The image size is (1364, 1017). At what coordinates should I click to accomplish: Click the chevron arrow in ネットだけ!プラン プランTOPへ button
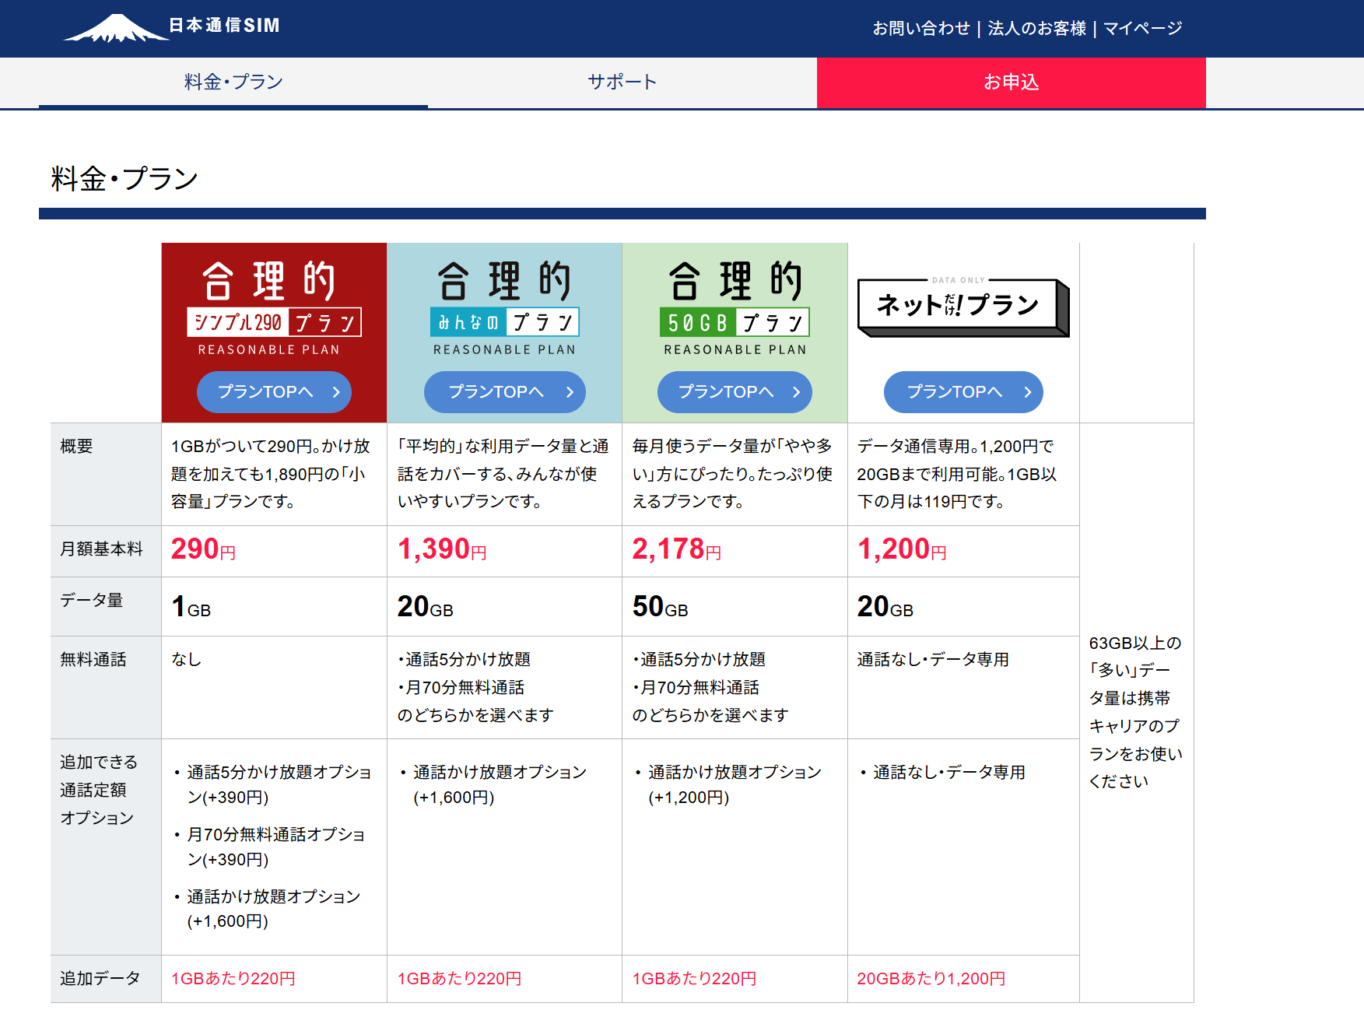click(1028, 392)
